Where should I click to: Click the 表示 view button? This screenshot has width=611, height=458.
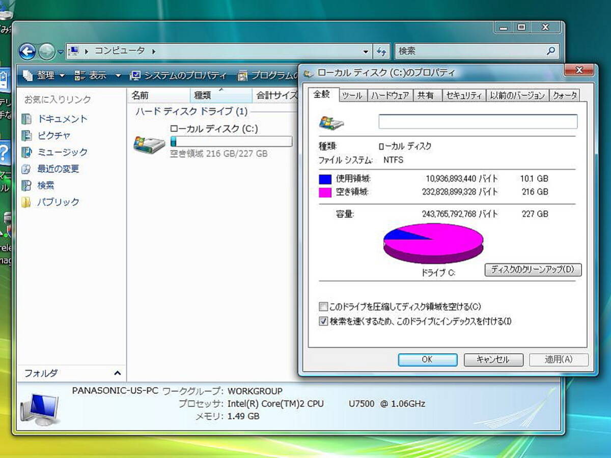(x=90, y=75)
